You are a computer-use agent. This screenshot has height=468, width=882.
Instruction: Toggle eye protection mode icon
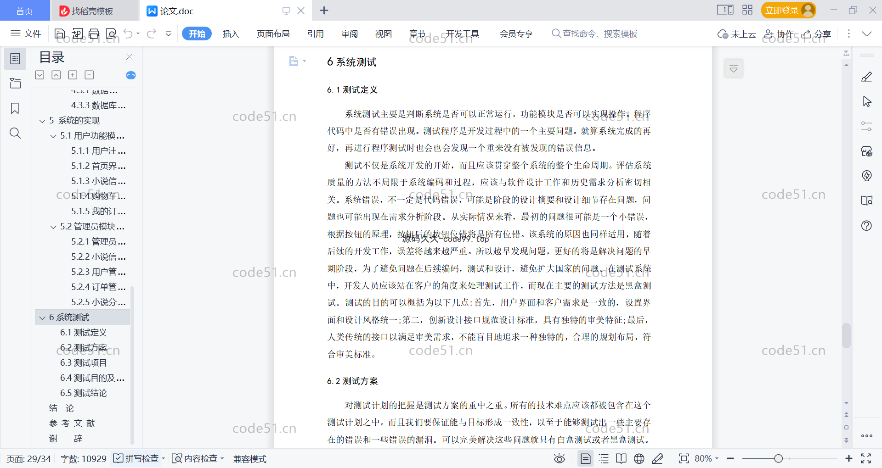tap(559, 459)
